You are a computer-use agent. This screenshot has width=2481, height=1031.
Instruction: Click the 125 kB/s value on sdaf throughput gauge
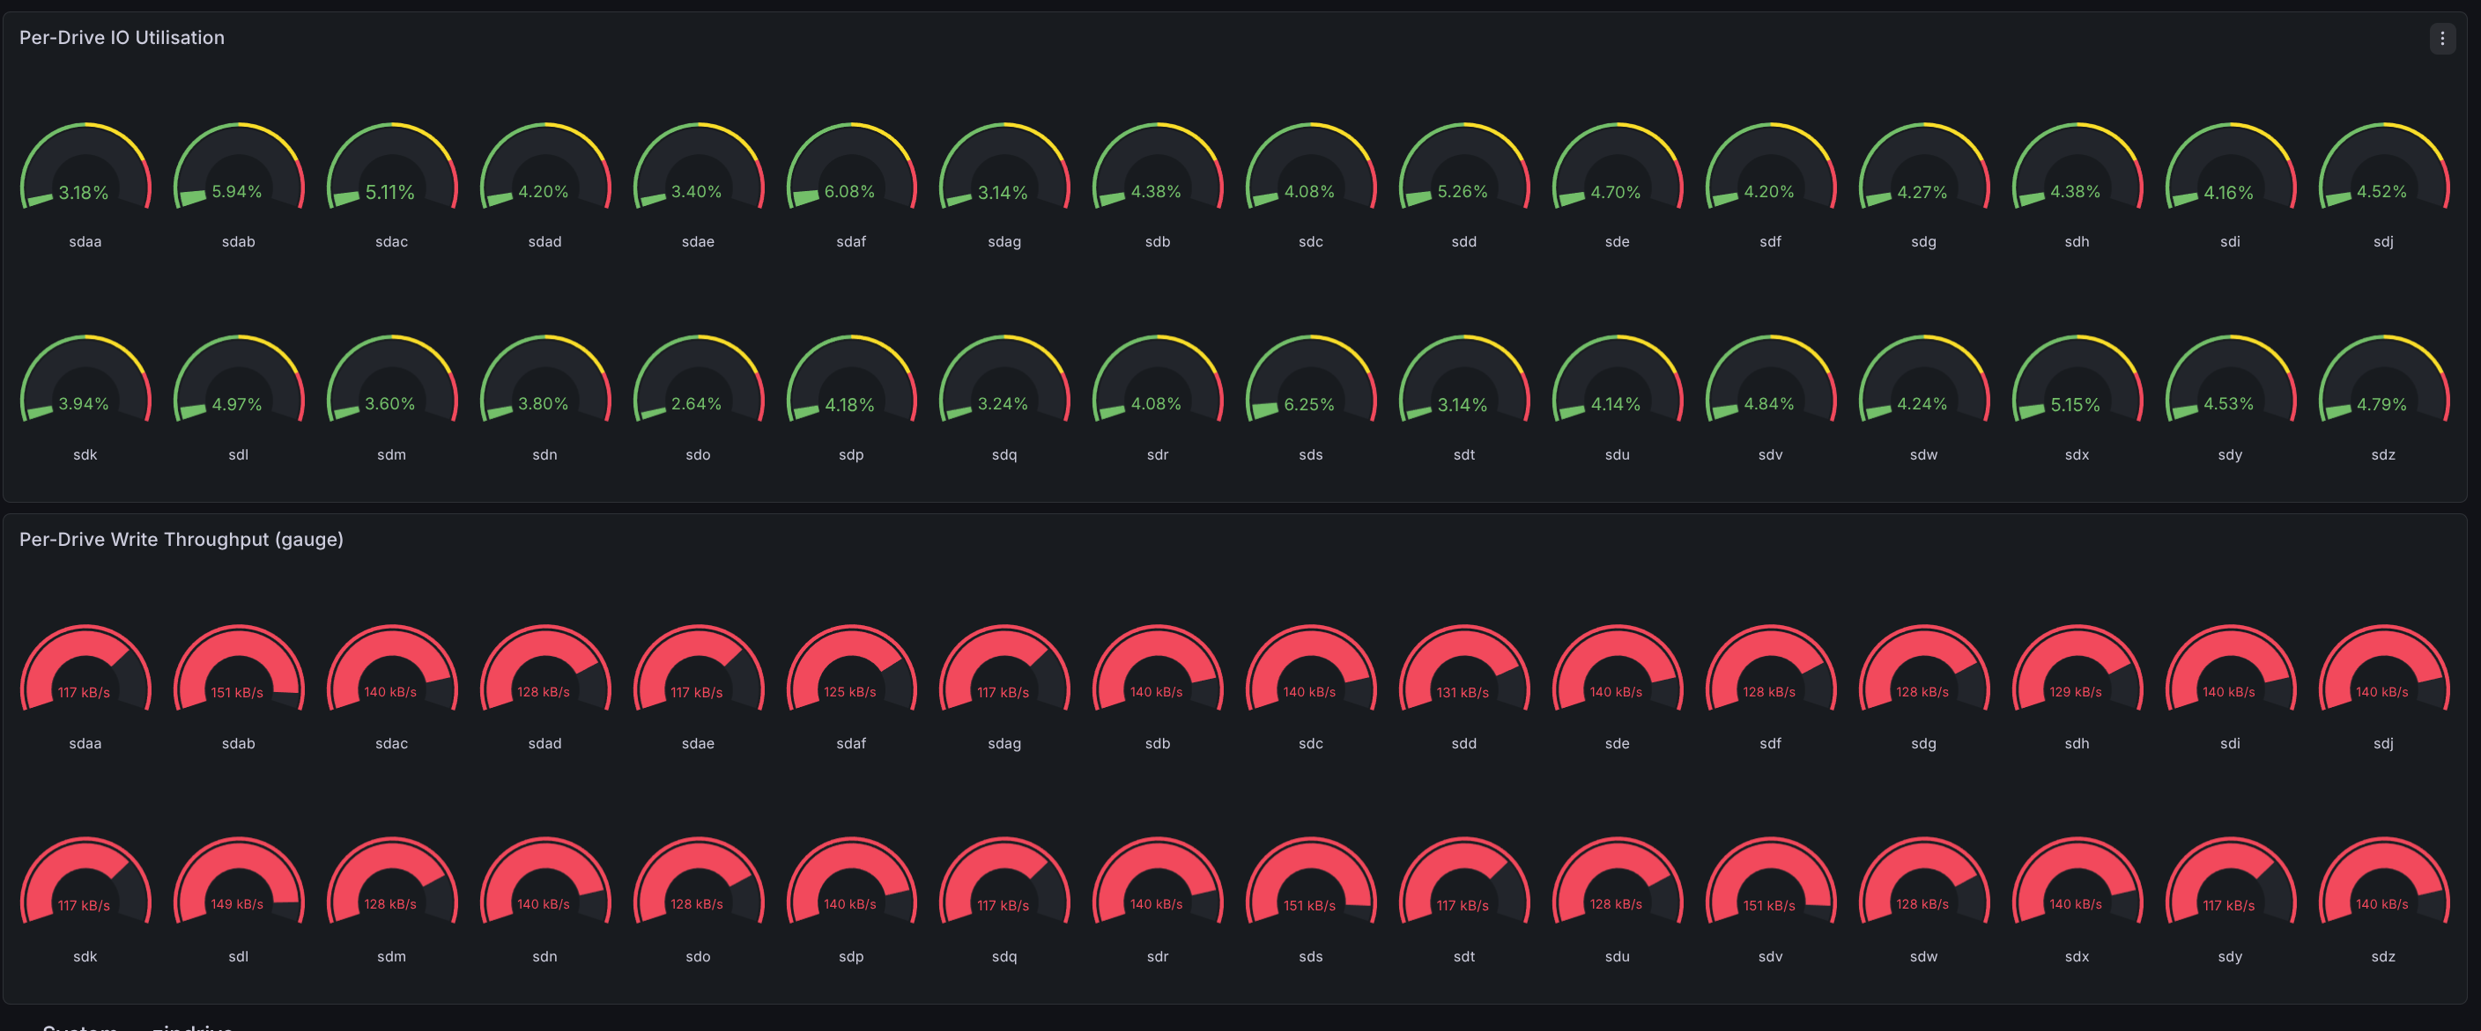[x=849, y=691]
